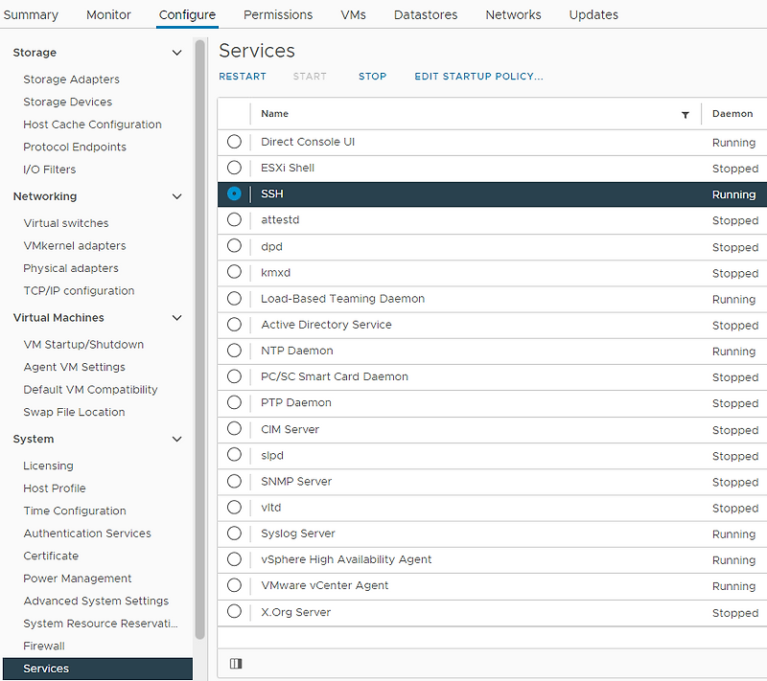The image size is (767, 681).
Task: Collapse the Networking section chevron
Action: pos(177,196)
